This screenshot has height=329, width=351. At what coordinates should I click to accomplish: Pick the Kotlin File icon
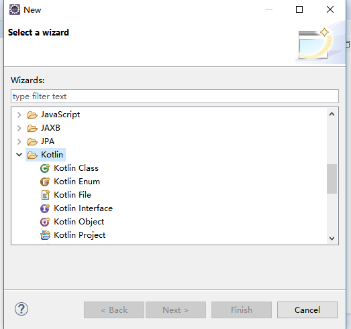46,195
